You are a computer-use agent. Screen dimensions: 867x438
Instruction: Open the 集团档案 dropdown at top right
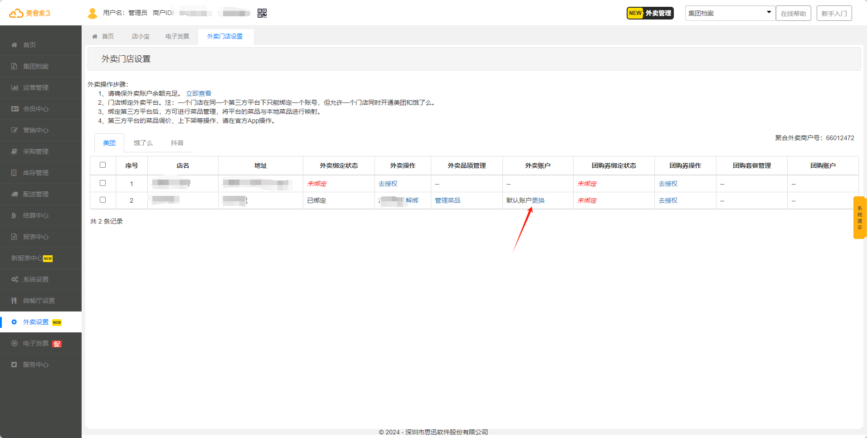pyautogui.click(x=729, y=13)
